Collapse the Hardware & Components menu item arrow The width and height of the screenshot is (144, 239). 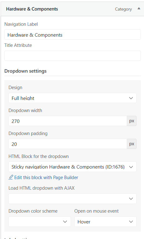pyautogui.click(x=139, y=9)
